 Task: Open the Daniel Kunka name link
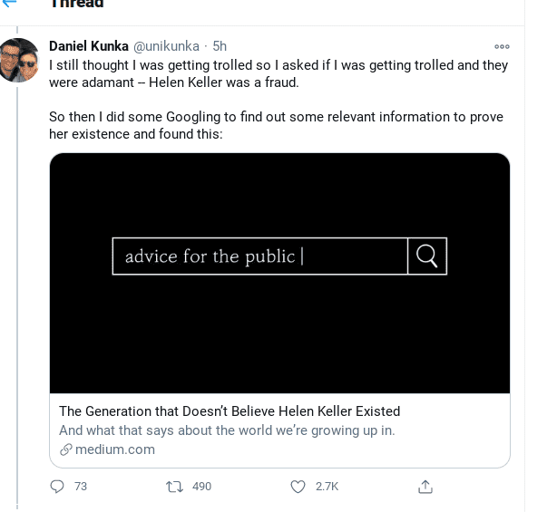[x=89, y=46]
